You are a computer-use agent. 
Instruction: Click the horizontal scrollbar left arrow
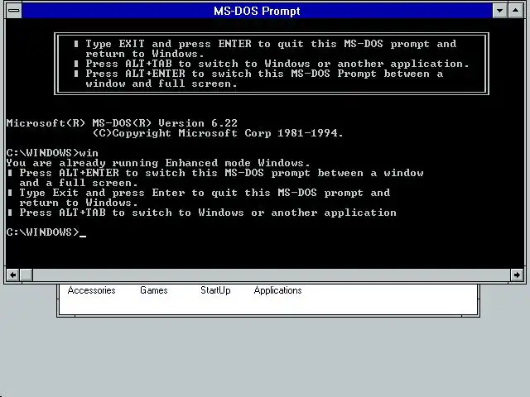12,275
